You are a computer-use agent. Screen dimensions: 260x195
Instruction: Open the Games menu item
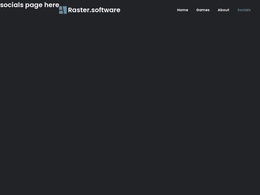pos(203,10)
